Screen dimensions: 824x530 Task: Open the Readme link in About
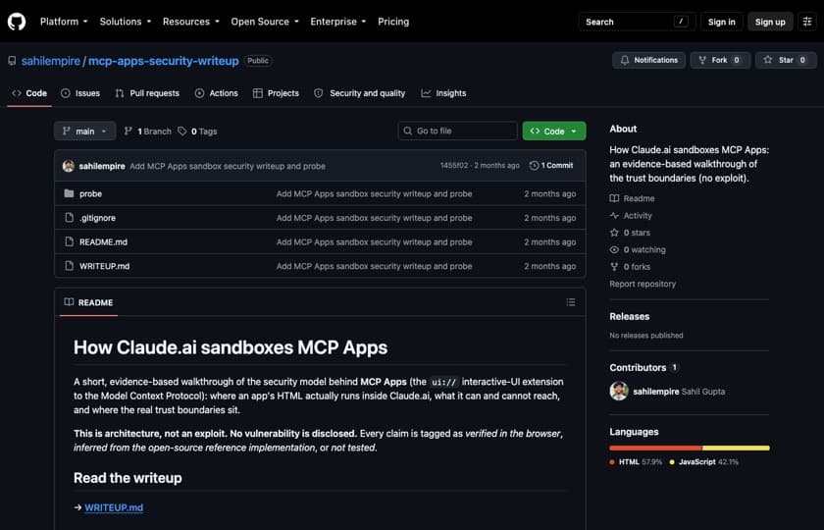click(x=632, y=198)
